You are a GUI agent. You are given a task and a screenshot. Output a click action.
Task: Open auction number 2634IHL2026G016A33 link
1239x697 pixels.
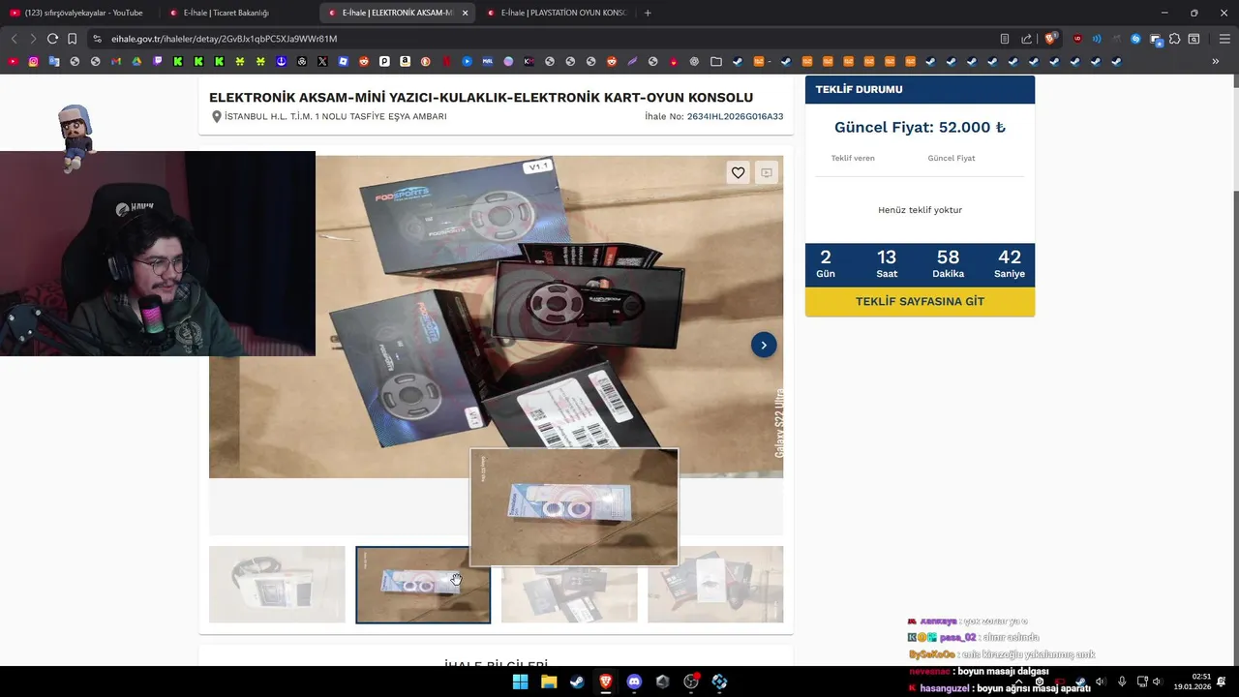pos(735,116)
